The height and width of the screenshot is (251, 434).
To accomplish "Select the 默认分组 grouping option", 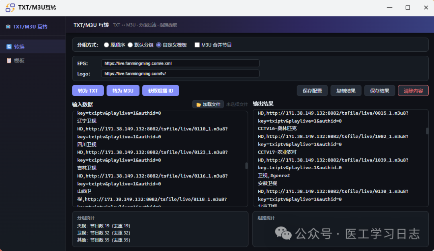I will (x=130, y=45).
